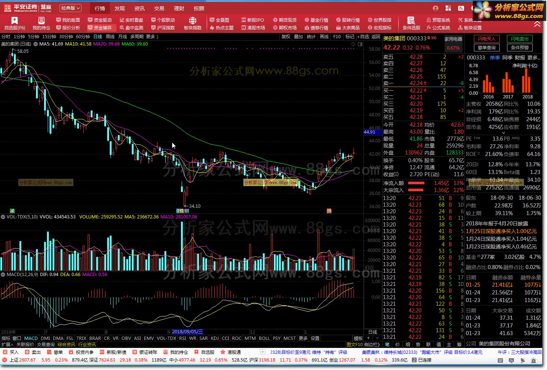547x370 pixels.
Task: Open 基金行情 fund quotes
Action: click(x=316, y=20)
